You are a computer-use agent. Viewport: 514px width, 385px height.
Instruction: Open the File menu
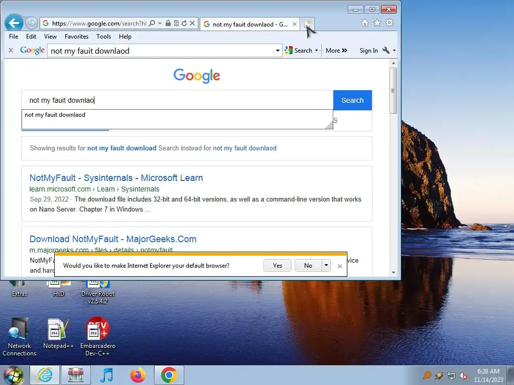coord(14,36)
